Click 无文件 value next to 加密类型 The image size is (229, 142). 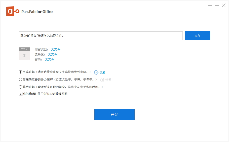coord(56,49)
